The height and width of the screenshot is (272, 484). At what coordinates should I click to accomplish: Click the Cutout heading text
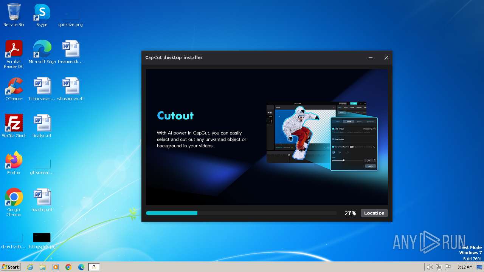click(x=175, y=116)
